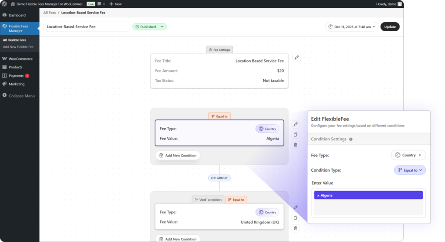The width and height of the screenshot is (445, 242).
Task: Click the pencil edit icon beside Fee Settings card
Action: click(296, 57)
